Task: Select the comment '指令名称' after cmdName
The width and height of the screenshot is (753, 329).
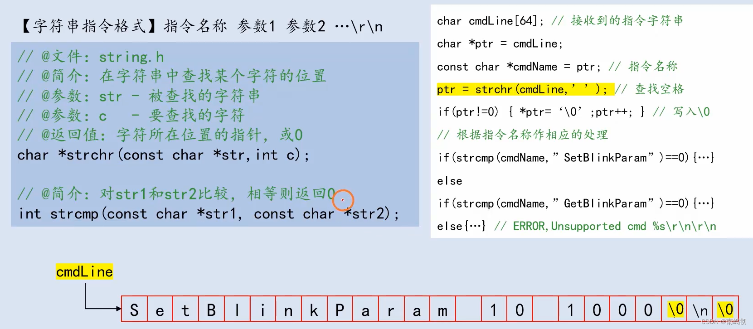Action: coord(653,66)
